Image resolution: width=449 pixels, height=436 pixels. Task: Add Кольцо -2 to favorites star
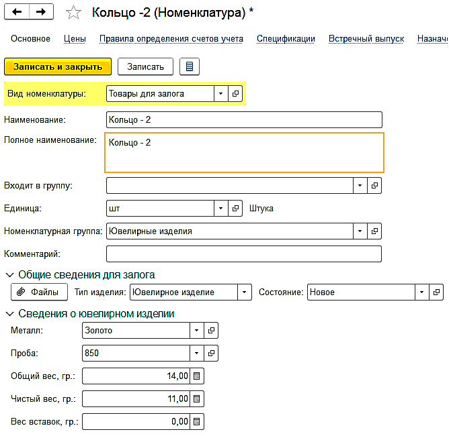[73, 13]
